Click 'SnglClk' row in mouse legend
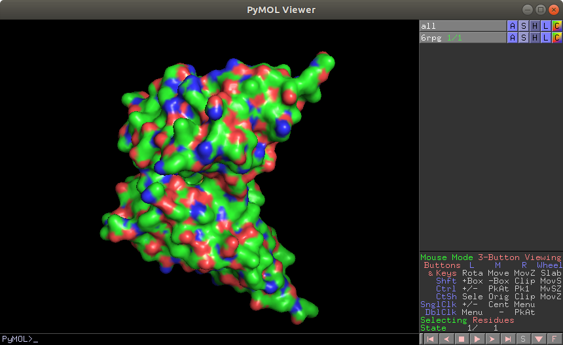This screenshot has width=563, height=345. point(477,304)
